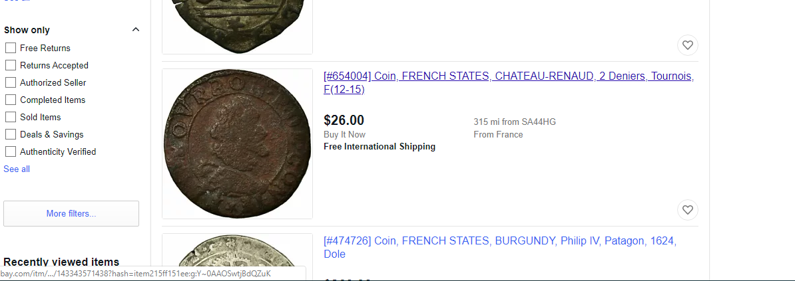The width and height of the screenshot is (795, 281).
Task: Open the More filters dialog
Action: [71, 213]
